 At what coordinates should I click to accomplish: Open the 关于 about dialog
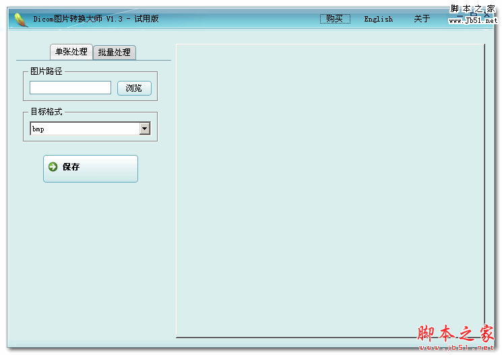click(422, 19)
